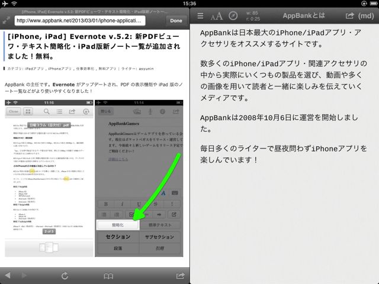Screen dimensions: 379x284
Task: Open bookmarks book icon
Action: coord(108,276)
